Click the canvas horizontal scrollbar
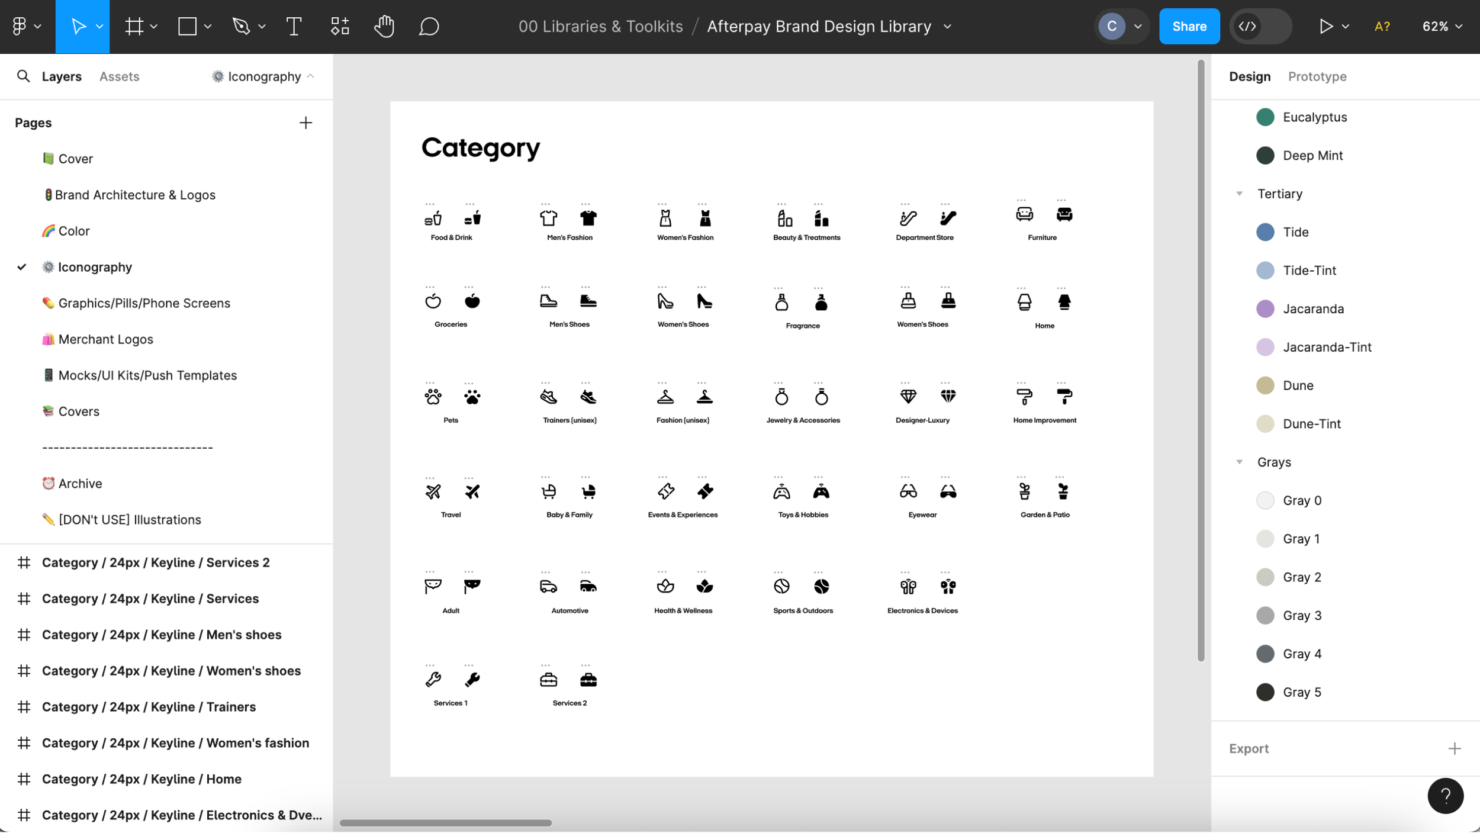1480x833 pixels. (x=445, y=823)
